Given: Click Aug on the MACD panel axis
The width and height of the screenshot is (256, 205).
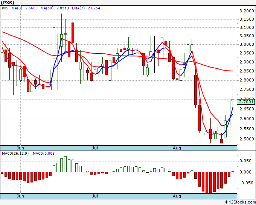Looking at the screenshot, I should pos(177,196).
